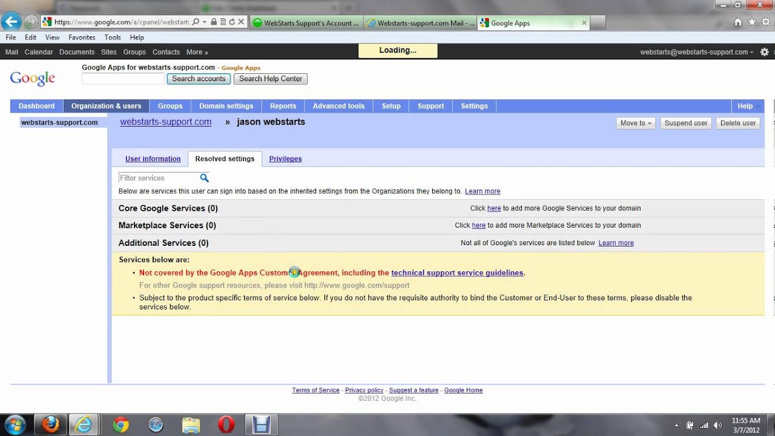
Task: Switch to Webstarts-support.com Mail tab
Action: pos(420,23)
